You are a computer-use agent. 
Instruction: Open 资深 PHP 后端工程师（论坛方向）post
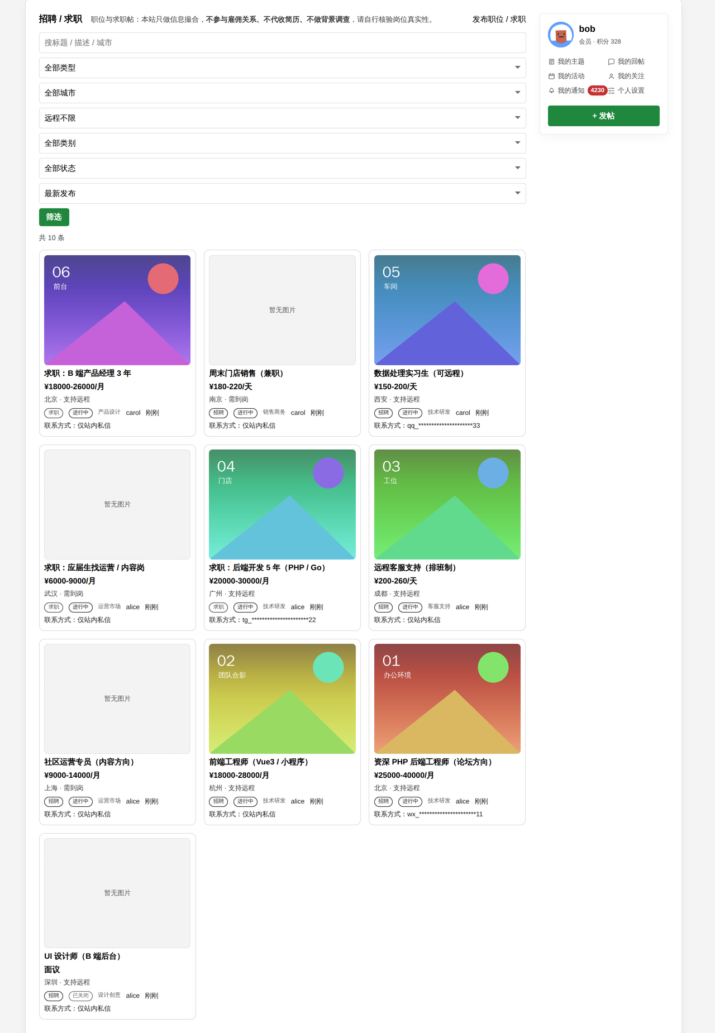[x=435, y=762]
